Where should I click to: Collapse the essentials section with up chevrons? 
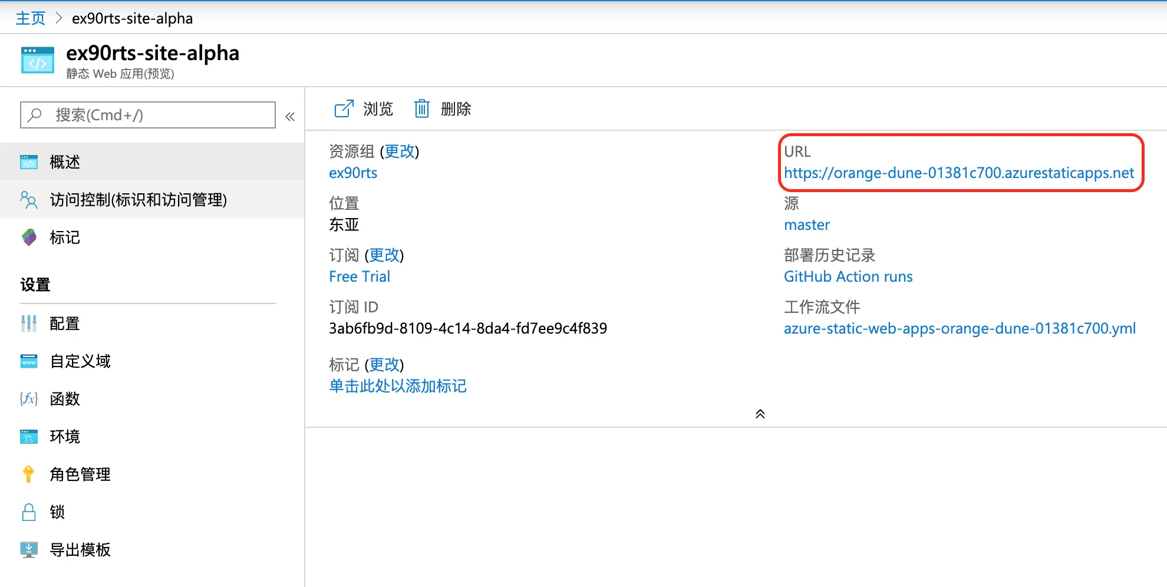pos(760,414)
